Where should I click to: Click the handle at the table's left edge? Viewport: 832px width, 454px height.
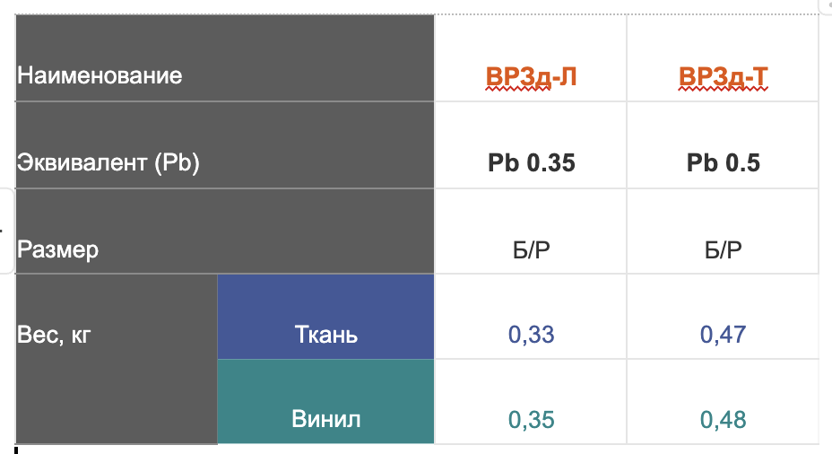coord(6,231)
